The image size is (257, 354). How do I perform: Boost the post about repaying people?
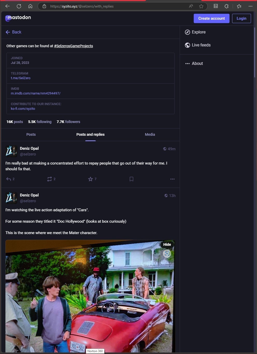click(50, 179)
